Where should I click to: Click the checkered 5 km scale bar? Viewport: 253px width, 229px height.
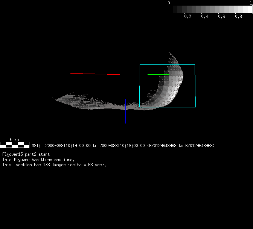[x=15, y=144]
